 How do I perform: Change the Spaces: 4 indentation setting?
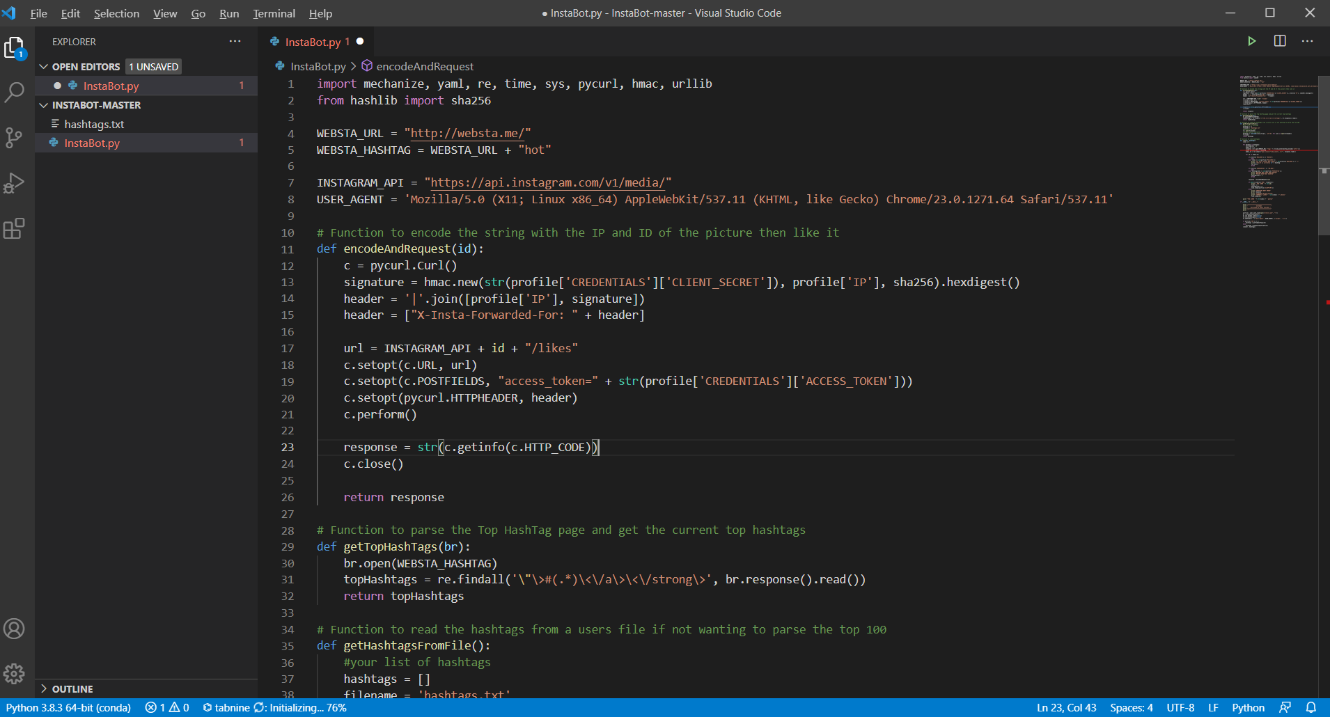click(1131, 707)
